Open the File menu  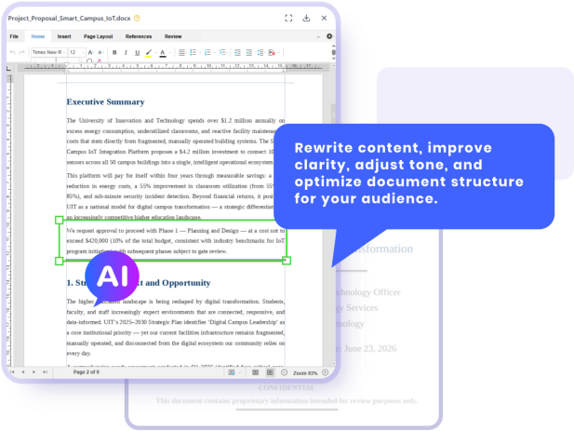click(14, 36)
